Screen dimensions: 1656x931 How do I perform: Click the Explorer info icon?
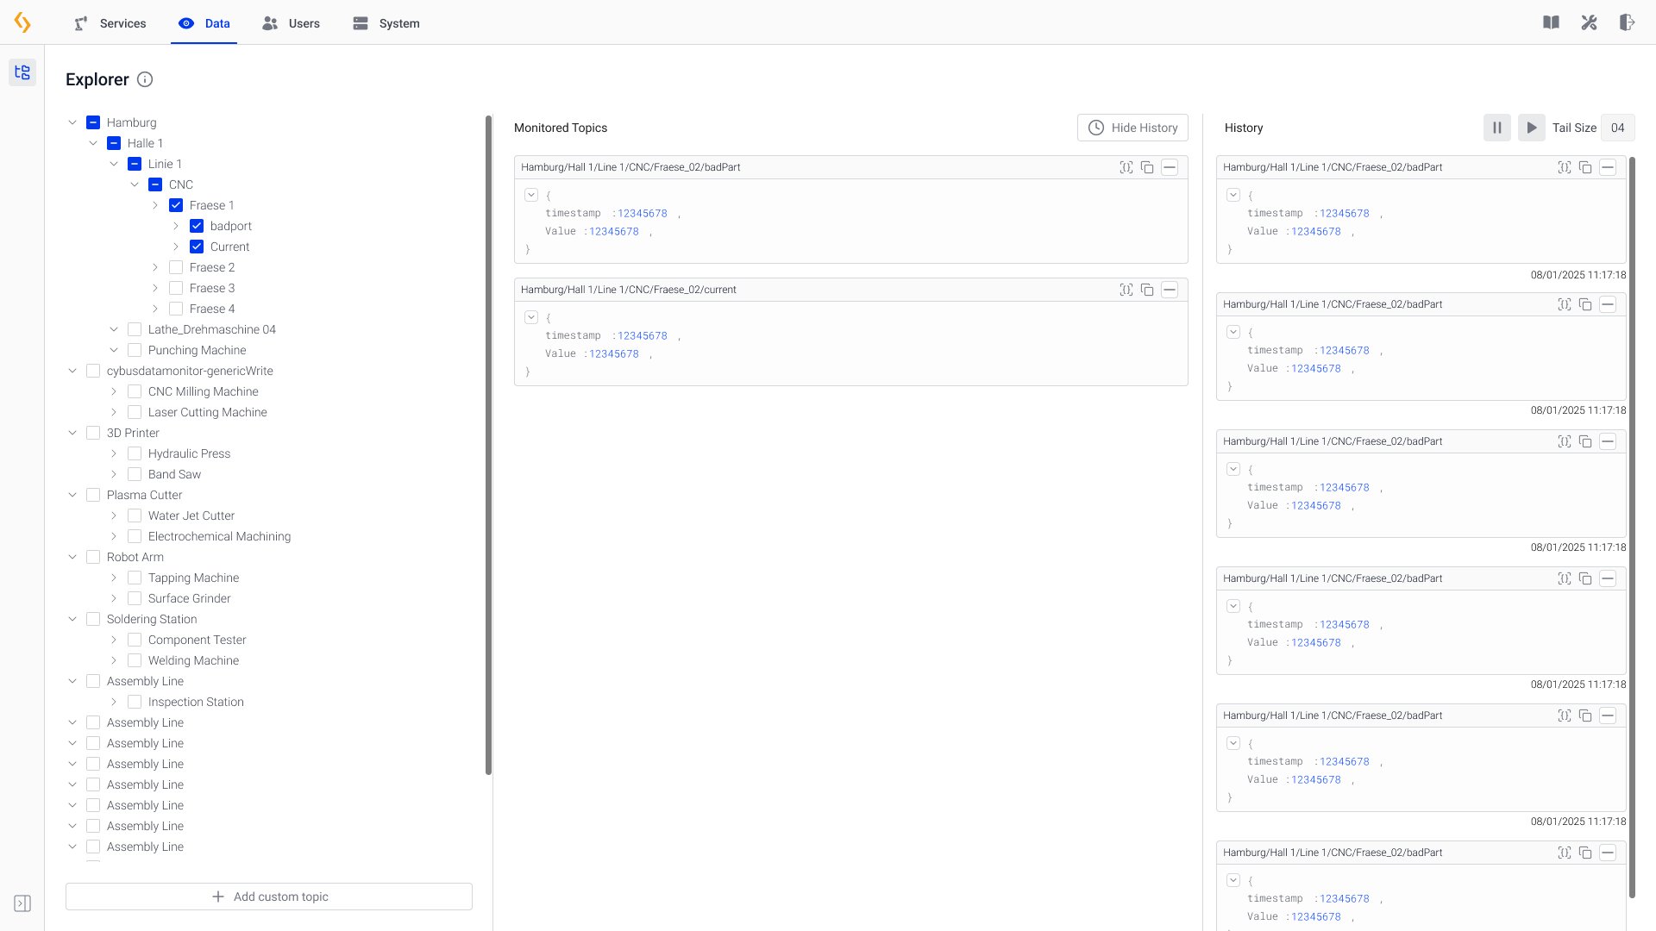pos(145,79)
